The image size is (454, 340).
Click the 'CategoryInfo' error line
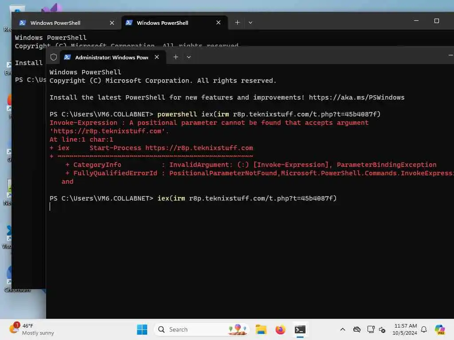point(251,165)
